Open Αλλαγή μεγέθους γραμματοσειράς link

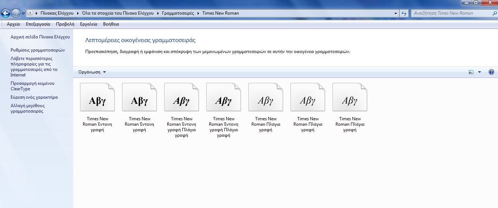pos(28,108)
